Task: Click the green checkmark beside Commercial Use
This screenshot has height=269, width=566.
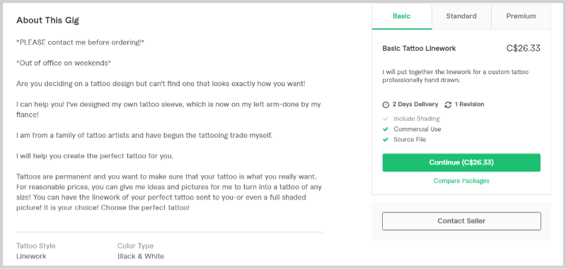Action: [386, 129]
